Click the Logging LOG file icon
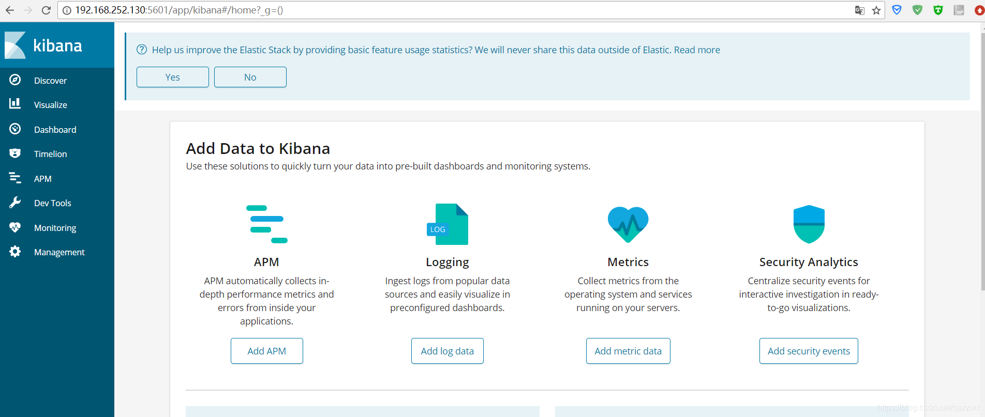This screenshot has height=417, width=985. (x=447, y=224)
